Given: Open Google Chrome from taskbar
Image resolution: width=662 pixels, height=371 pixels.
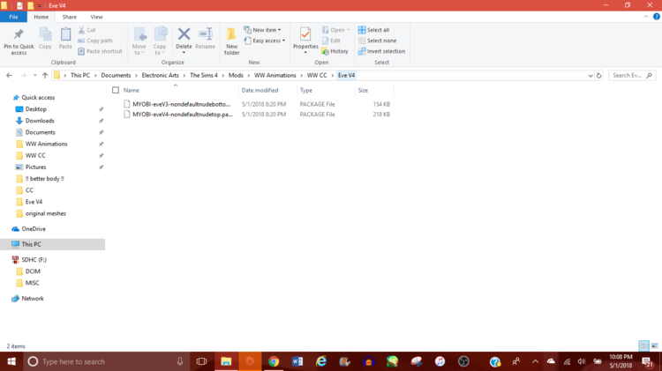Looking at the screenshot, I should (x=274, y=361).
